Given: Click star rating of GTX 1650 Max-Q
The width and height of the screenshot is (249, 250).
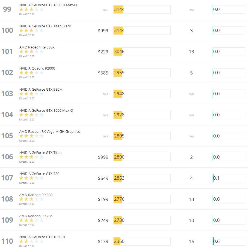Looking at the screenshot, I should (x=31, y=115).
